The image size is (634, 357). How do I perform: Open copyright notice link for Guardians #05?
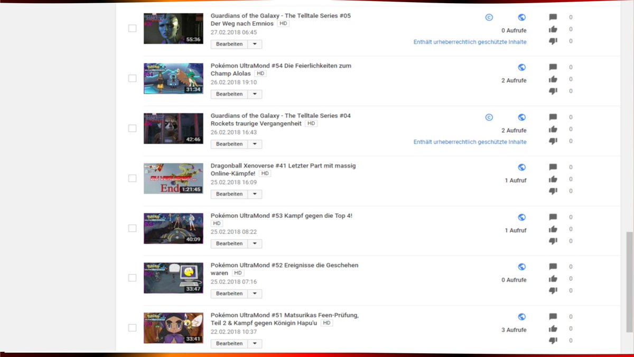(470, 42)
